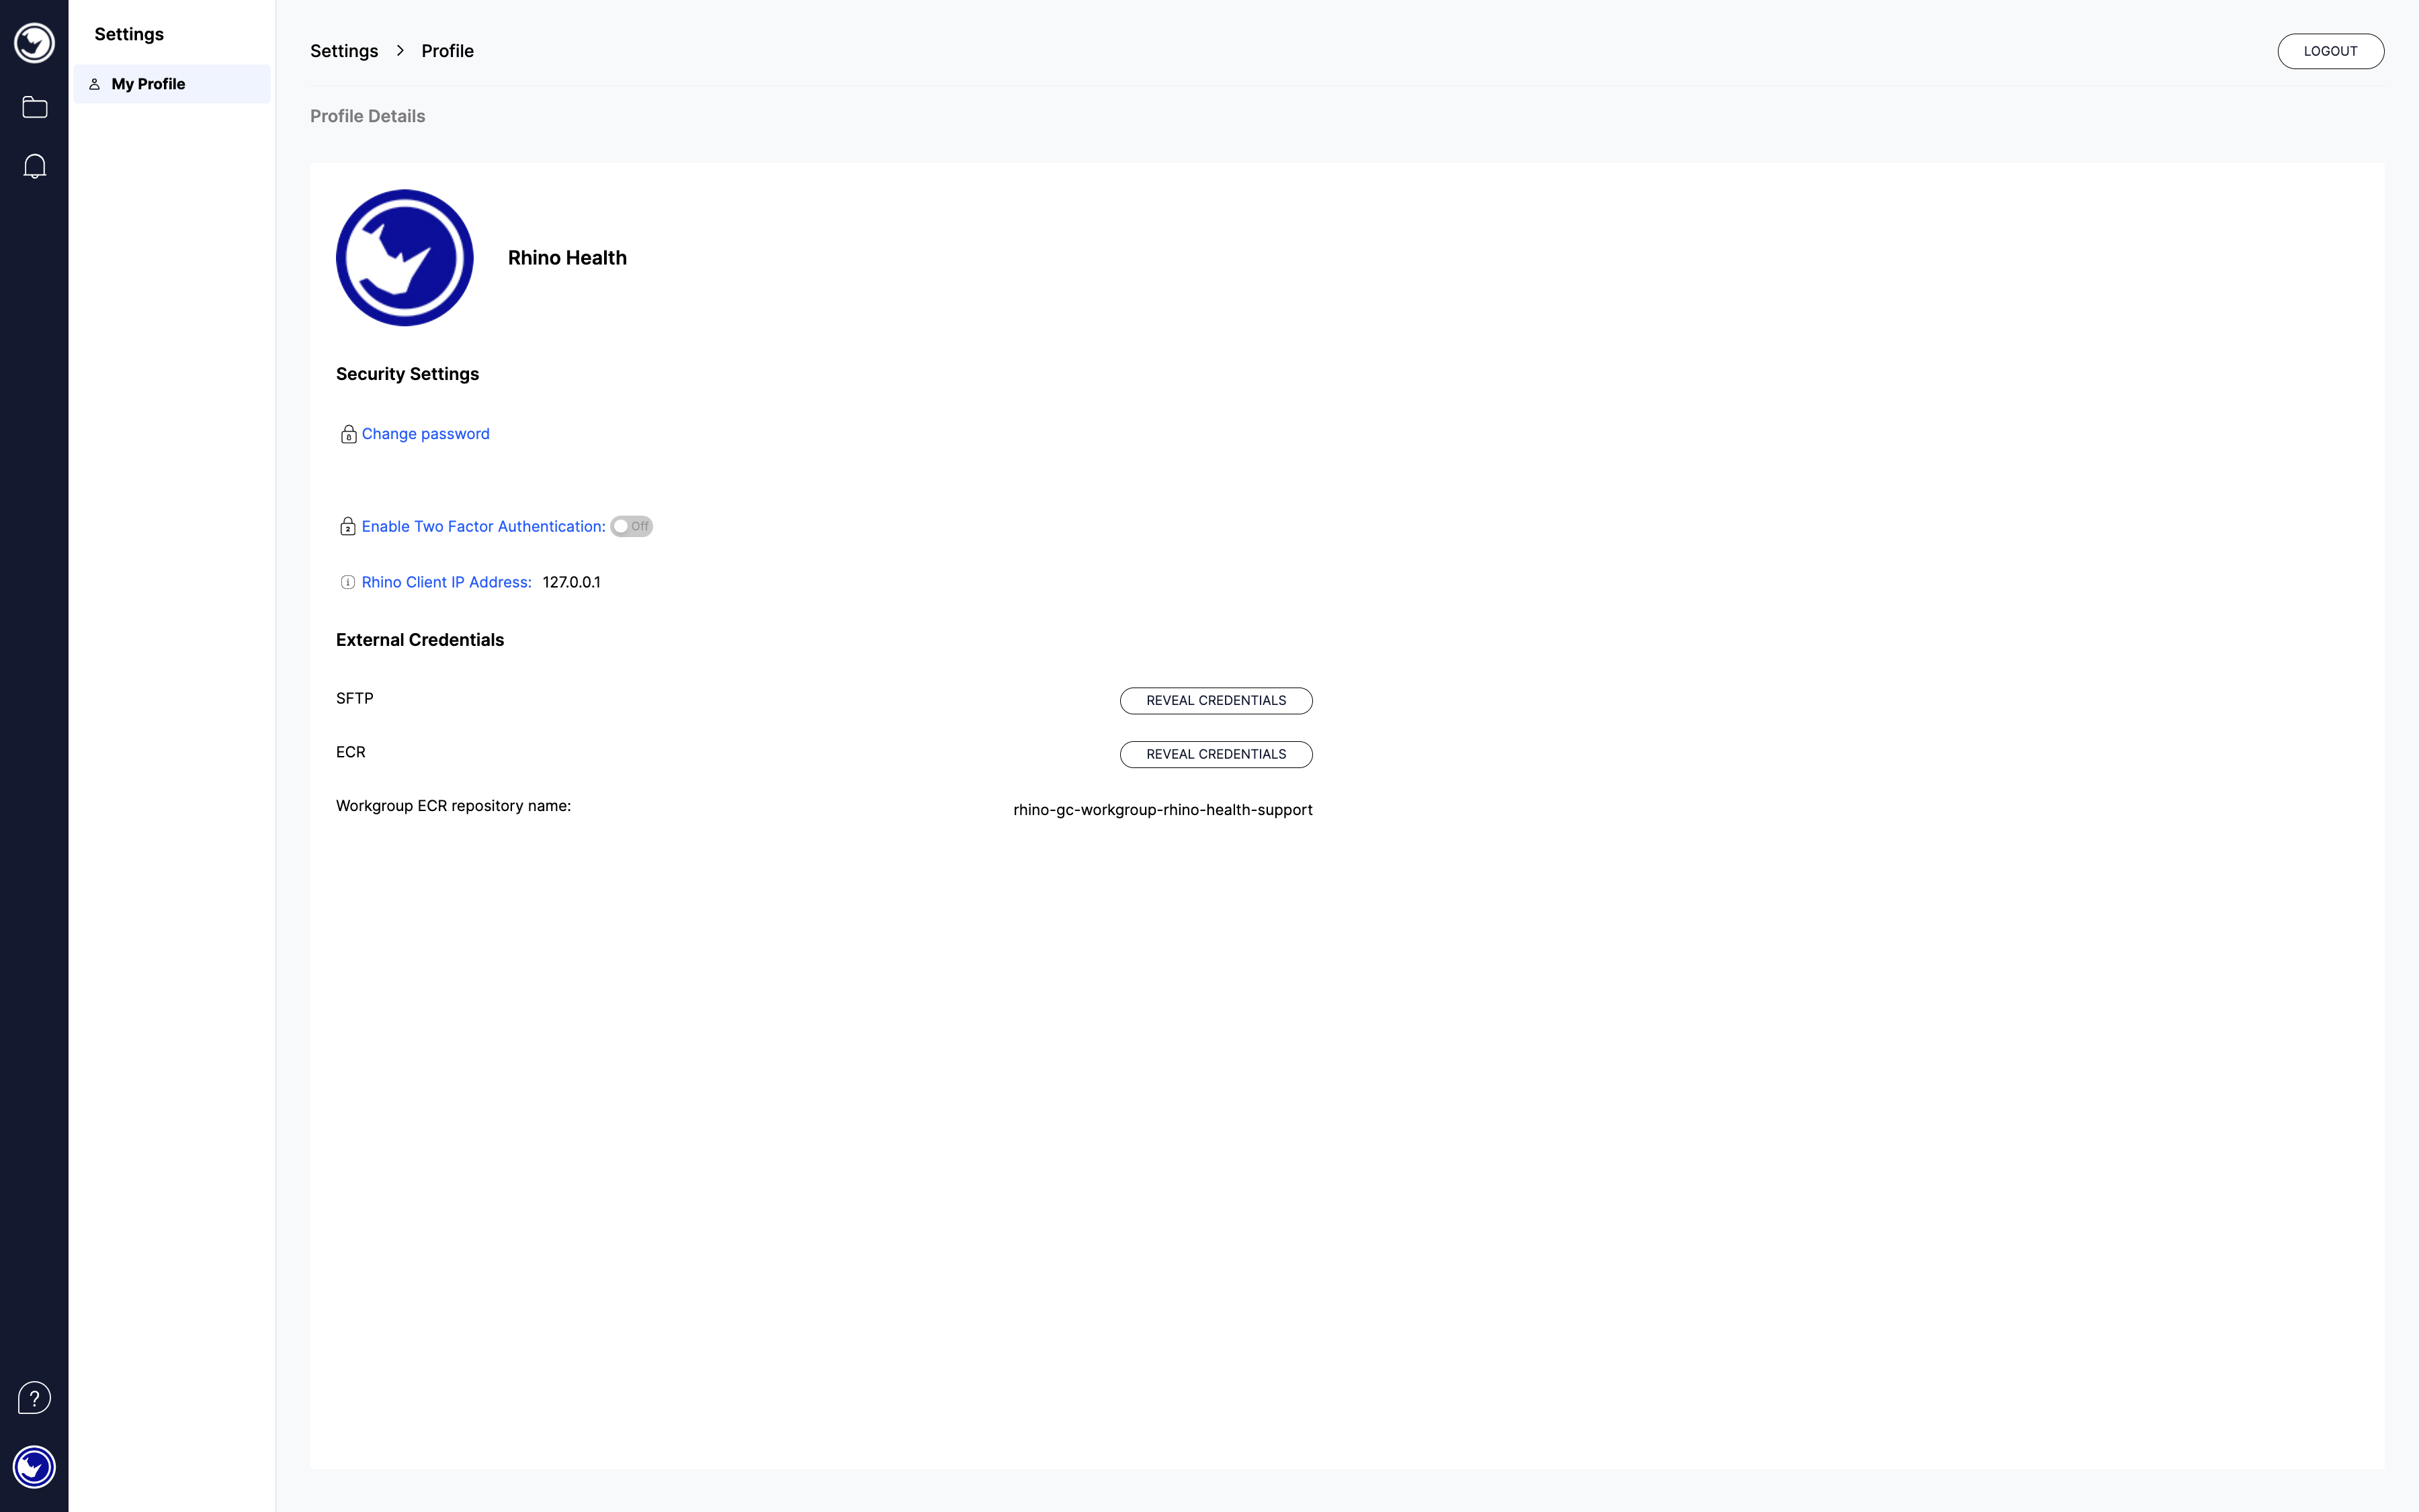Click the Profile breadcrumb item

448,51
